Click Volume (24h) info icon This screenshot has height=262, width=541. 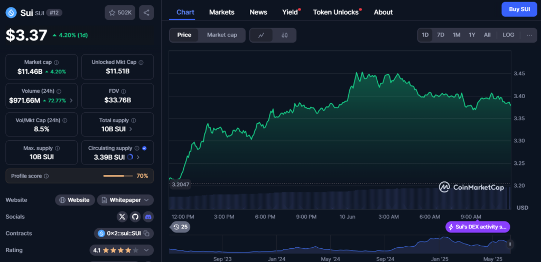(59, 92)
